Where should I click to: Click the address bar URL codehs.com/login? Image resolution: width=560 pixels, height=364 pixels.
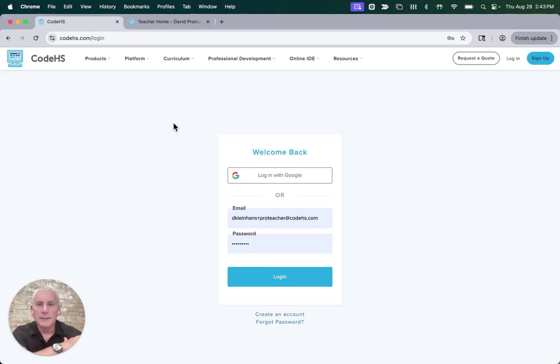82,38
